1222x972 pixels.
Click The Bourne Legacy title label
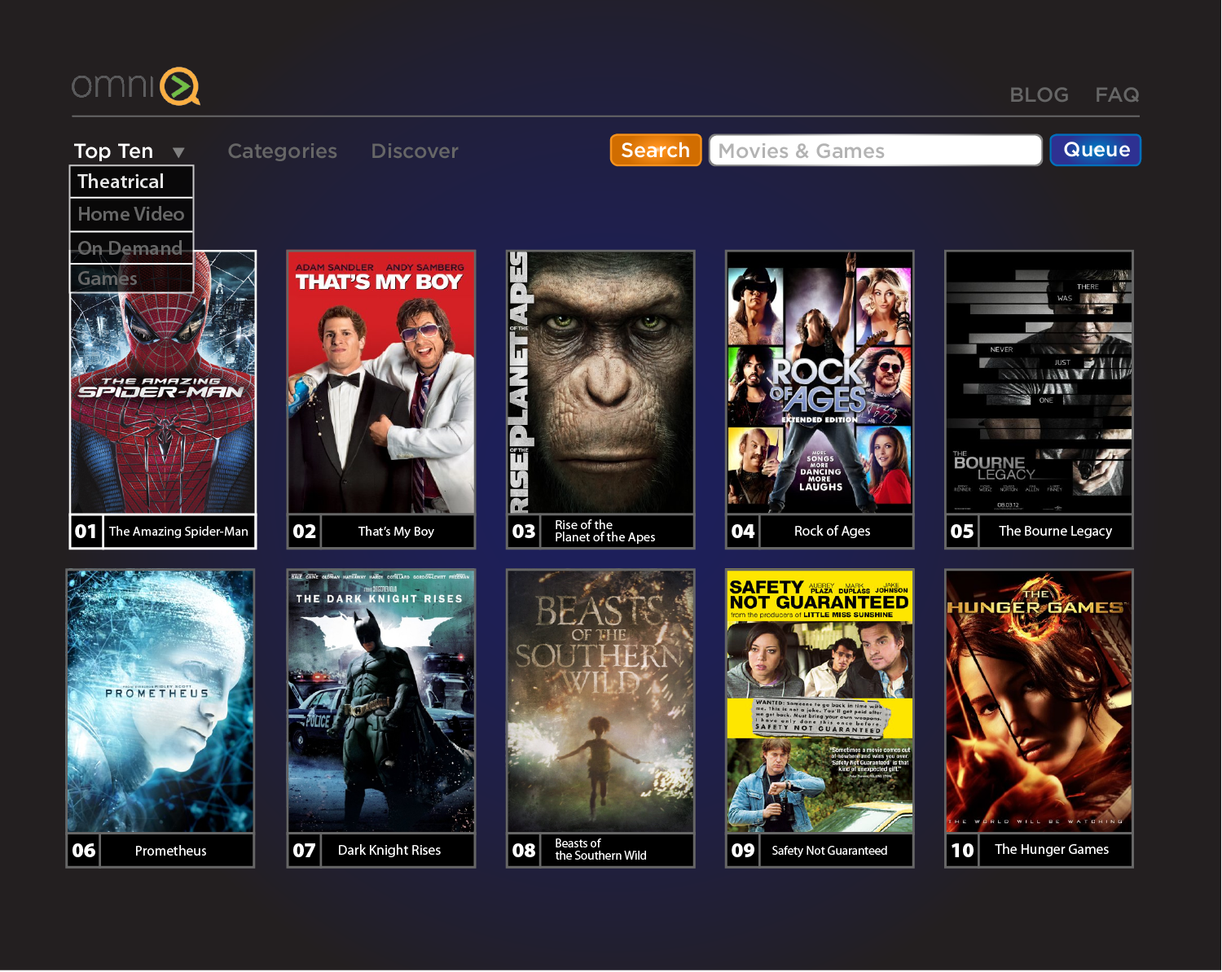tap(1055, 532)
